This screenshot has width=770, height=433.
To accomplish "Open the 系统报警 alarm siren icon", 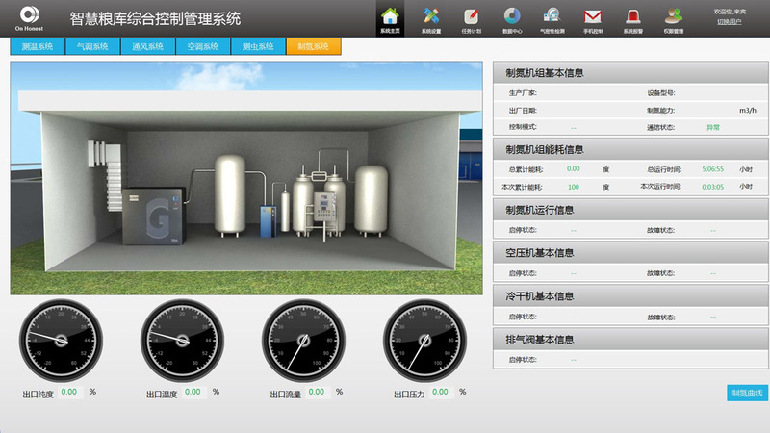I will click(633, 18).
